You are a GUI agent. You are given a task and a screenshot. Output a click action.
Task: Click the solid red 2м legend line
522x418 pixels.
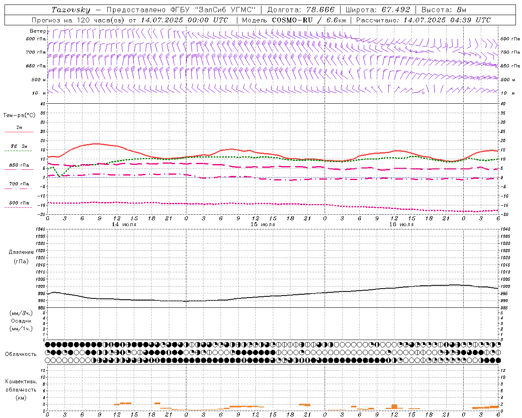[19, 132]
